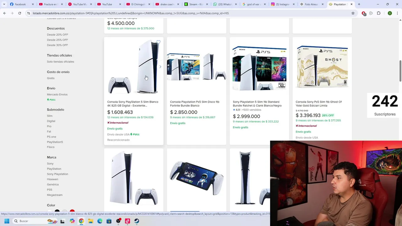The height and width of the screenshot is (226, 402).
Task: Open the Windows Start menu
Action: click(7, 221)
